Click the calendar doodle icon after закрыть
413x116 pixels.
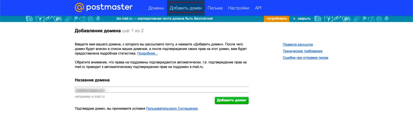(x=328, y=19)
